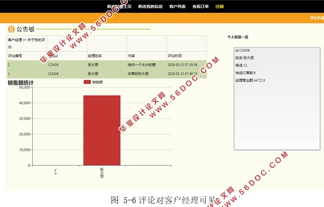The height and width of the screenshot is (207, 324).
Task: Click timestamp 2019-05-15 07:49:24
Action: click(182, 73)
